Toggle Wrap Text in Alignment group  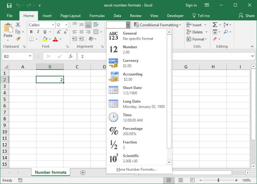pos(96,25)
